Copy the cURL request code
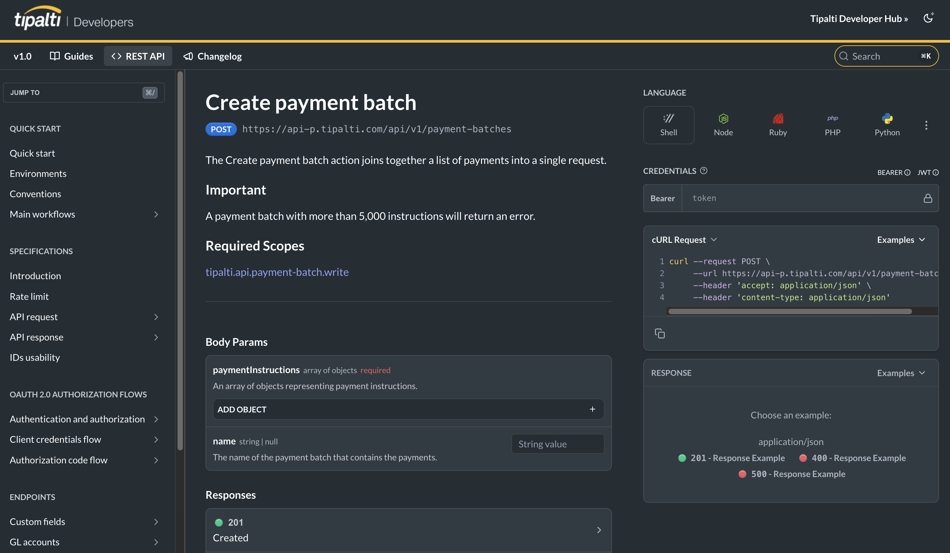This screenshot has width=950, height=553. click(x=660, y=333)
